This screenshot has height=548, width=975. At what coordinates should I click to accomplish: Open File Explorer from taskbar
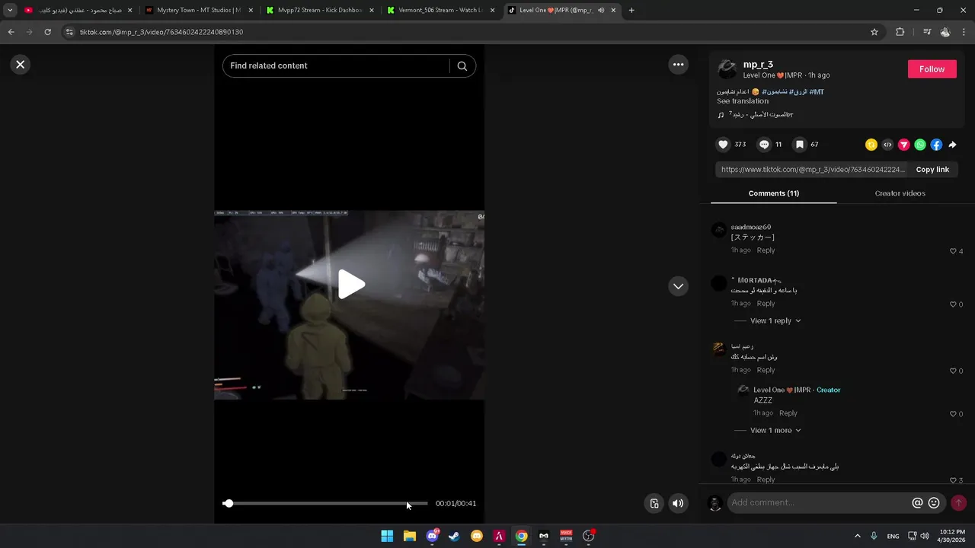click(409, 536)
